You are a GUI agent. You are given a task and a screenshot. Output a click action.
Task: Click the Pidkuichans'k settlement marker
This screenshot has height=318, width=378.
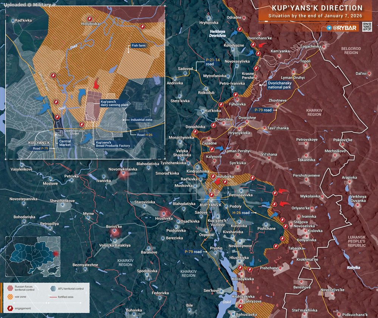pyautogui.click(x=339, y=314)
